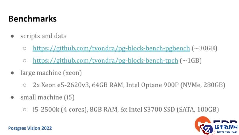Click the bullet beside 'scripts and data'
The width and height of the screenshot is (239, 135).
[12, 36]
